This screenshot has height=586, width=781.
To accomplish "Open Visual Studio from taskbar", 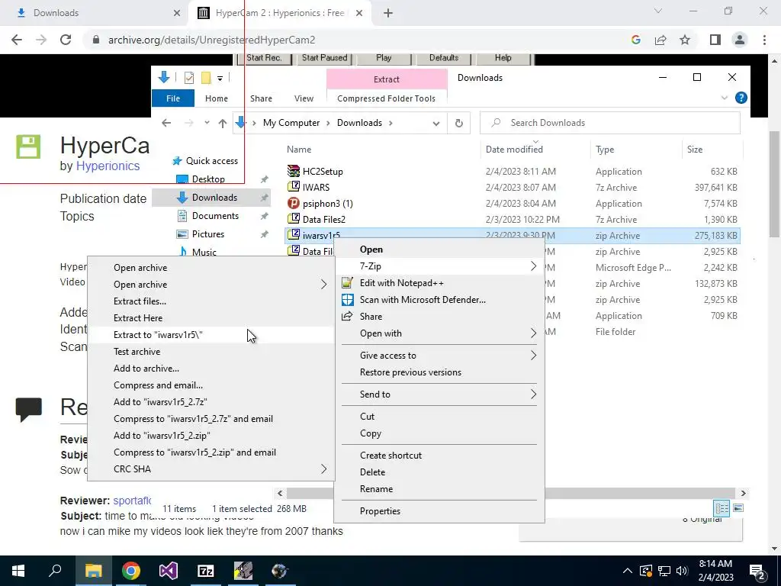I will coord(169,571).
